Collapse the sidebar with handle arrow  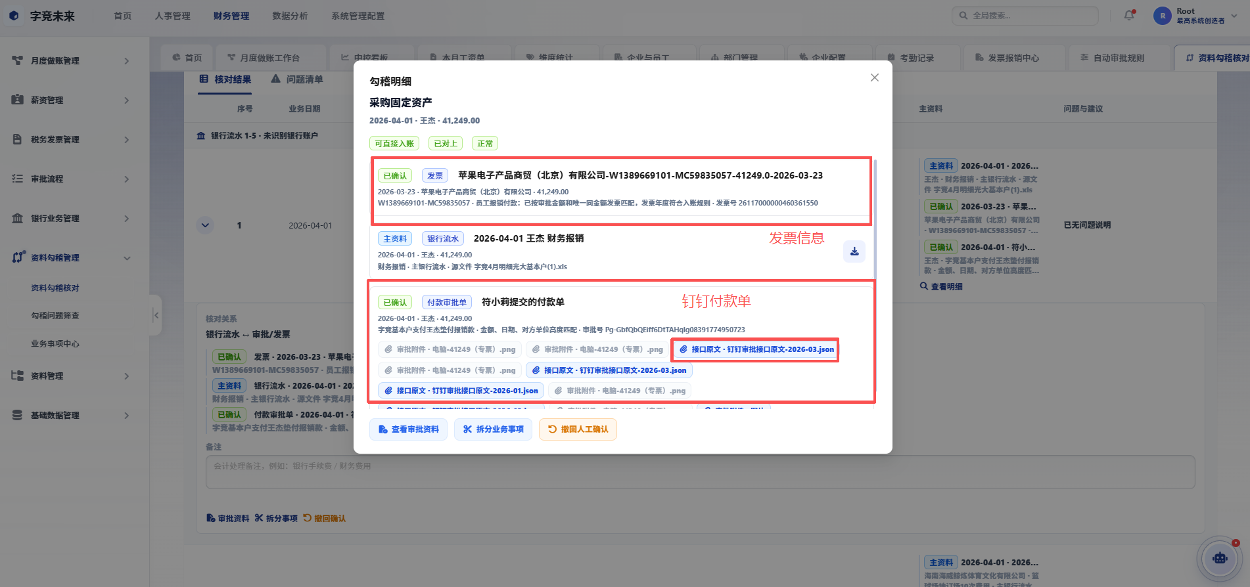coord(156,316)
